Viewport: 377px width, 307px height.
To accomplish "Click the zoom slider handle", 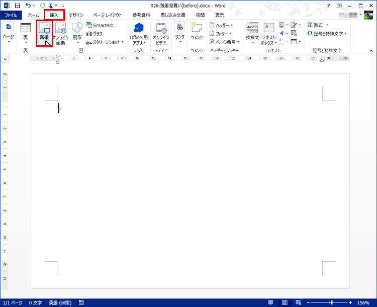I will tap(332, 302).
